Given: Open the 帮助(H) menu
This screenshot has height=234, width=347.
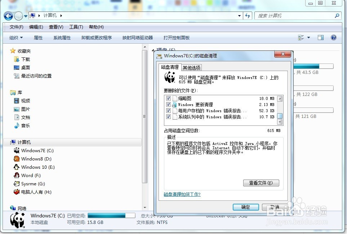Looking at the screenshot, I should (96, 27).
